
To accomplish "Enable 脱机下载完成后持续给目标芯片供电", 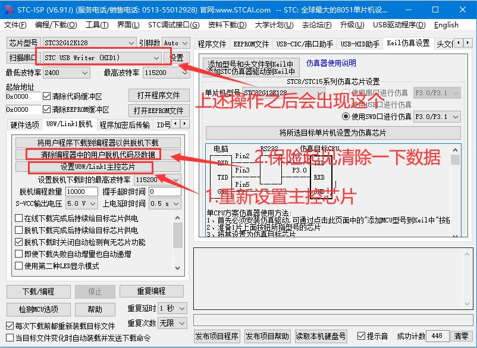I will (18, 230).
